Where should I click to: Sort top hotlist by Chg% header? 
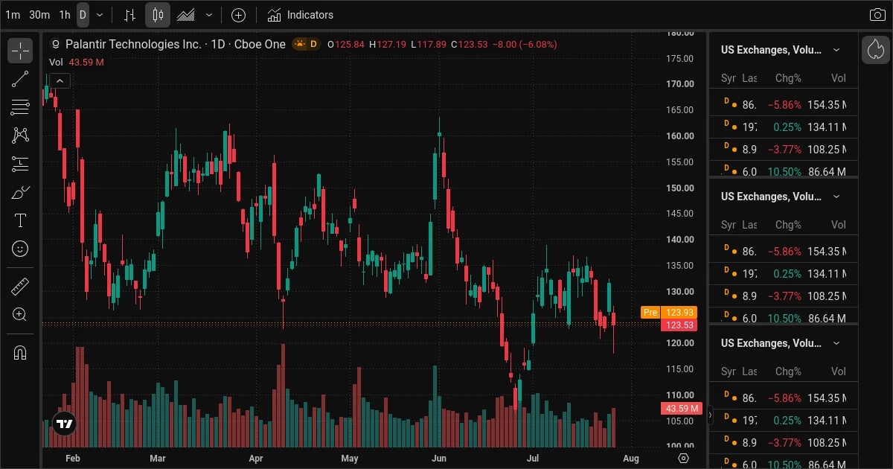[x=788, y=78]
